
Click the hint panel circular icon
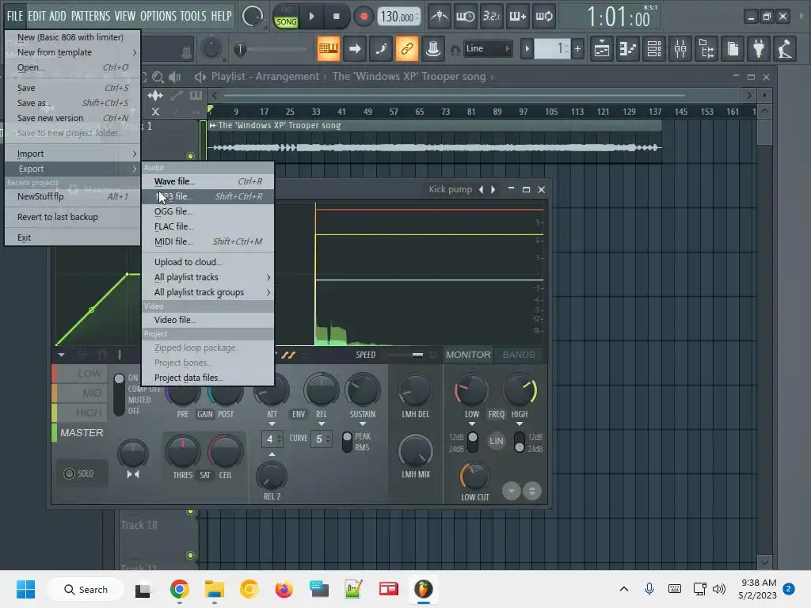tap(253, 17)
